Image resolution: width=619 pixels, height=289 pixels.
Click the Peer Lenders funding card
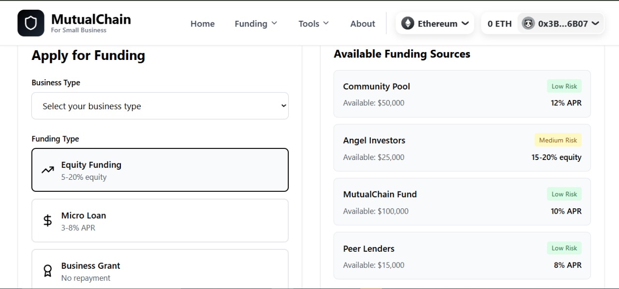[462, 256]
